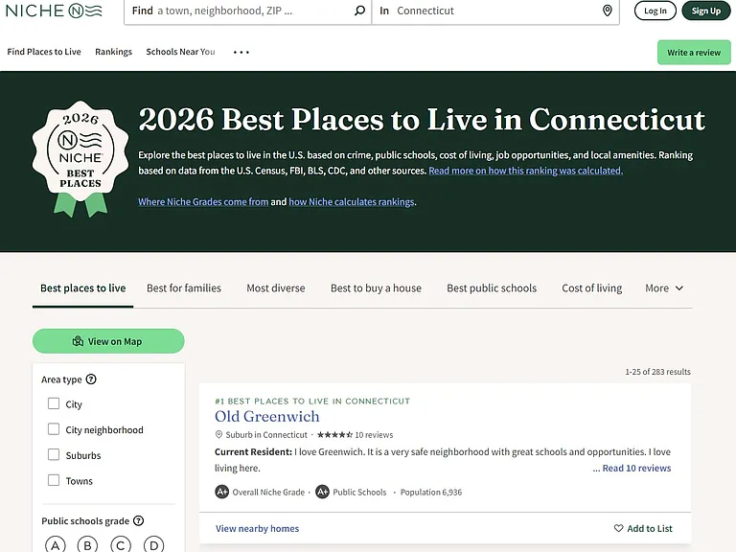Click the Niche logo in header
Viewport: 736px width, 552px height.
(x=54, y=11)
